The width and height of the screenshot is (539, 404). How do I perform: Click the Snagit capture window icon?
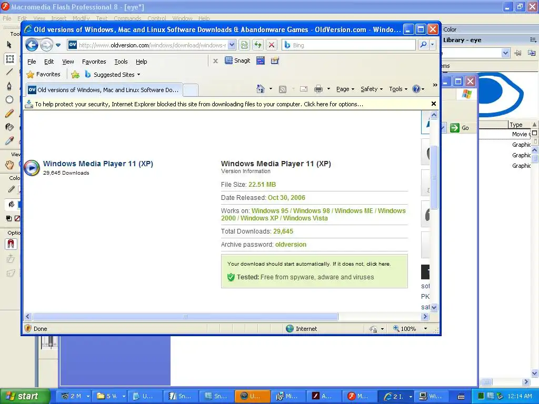tap(261, 61)
